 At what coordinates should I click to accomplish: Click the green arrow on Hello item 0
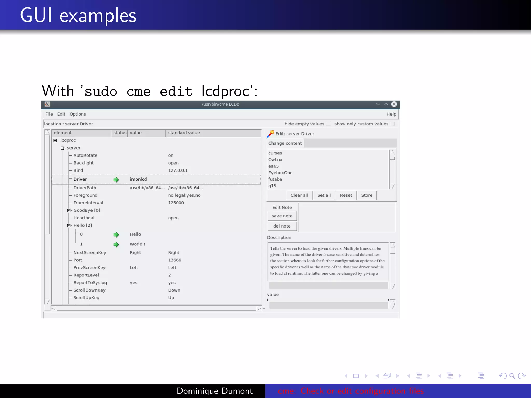coord(116,235)
